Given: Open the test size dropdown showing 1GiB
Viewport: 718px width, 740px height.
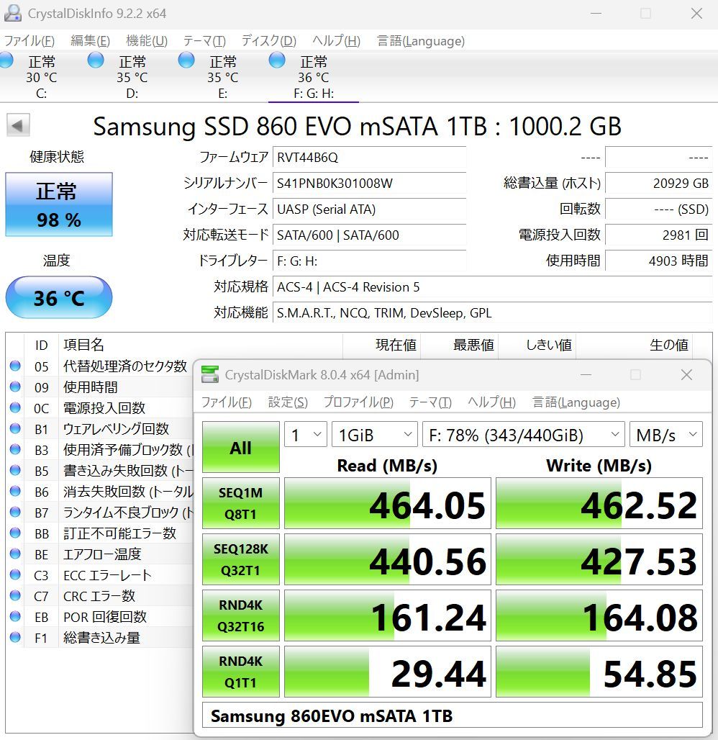Looking at the screenshot, I should click(374, 435).
